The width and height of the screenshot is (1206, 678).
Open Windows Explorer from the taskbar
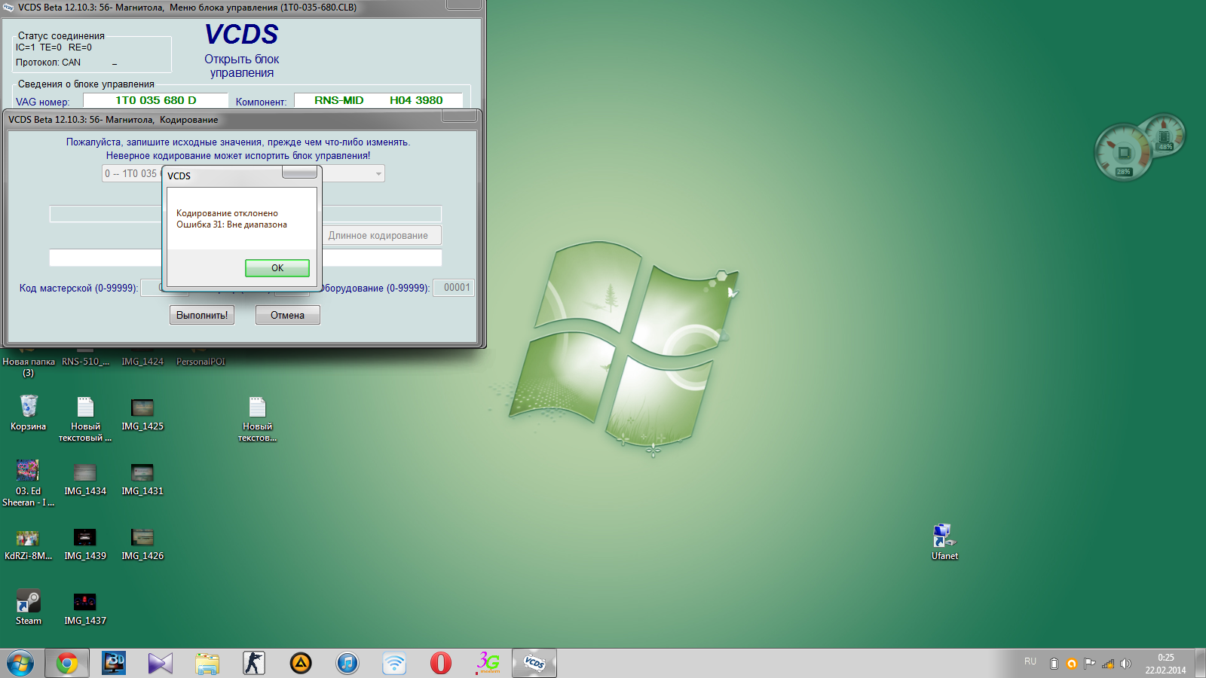pos(207,663)
